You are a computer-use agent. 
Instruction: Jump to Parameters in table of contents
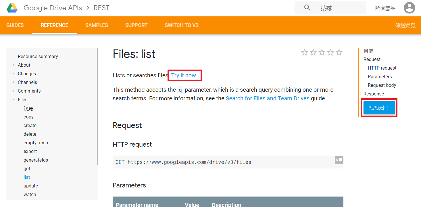(380, 76)
